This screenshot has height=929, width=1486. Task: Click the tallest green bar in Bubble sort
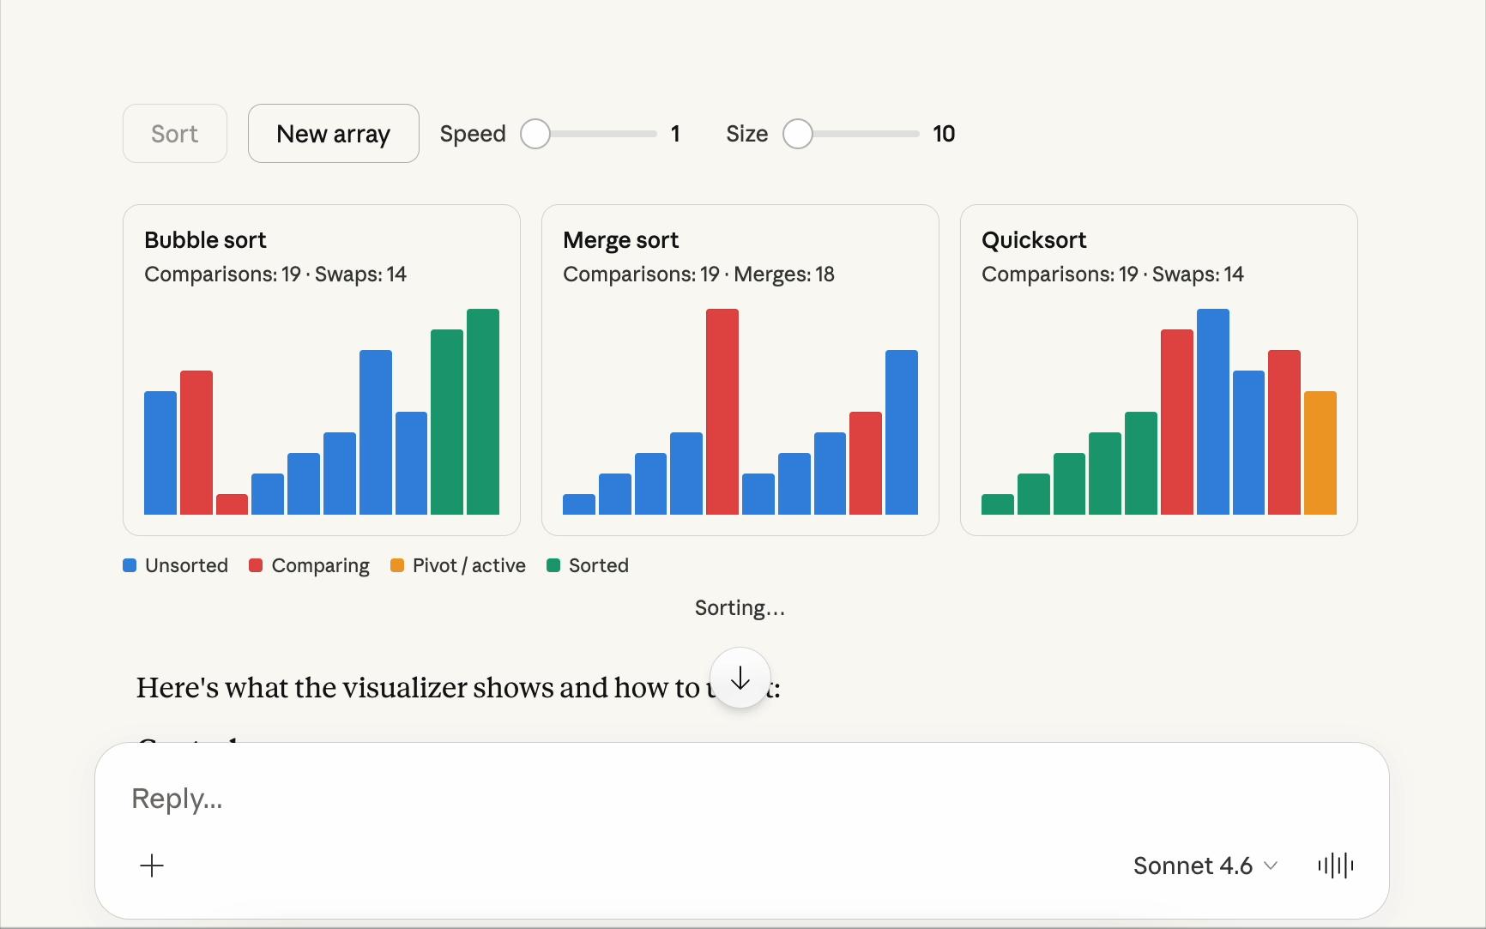coord(483,412)
